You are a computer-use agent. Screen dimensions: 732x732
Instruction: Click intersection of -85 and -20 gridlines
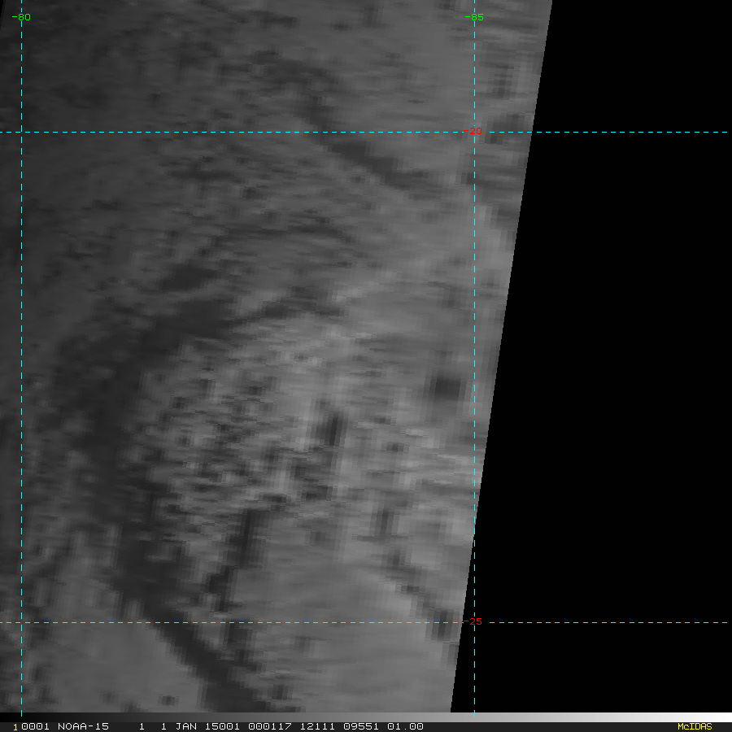tap(474, 132)
